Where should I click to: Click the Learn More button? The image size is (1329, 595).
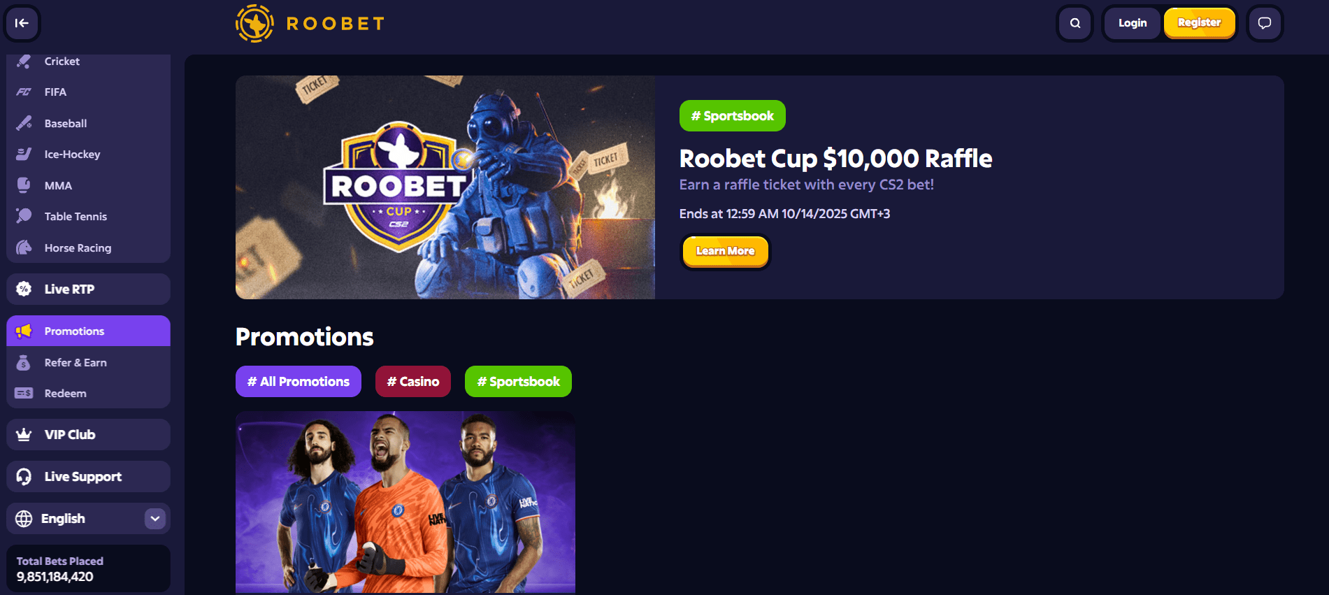[x=726, y=251]
